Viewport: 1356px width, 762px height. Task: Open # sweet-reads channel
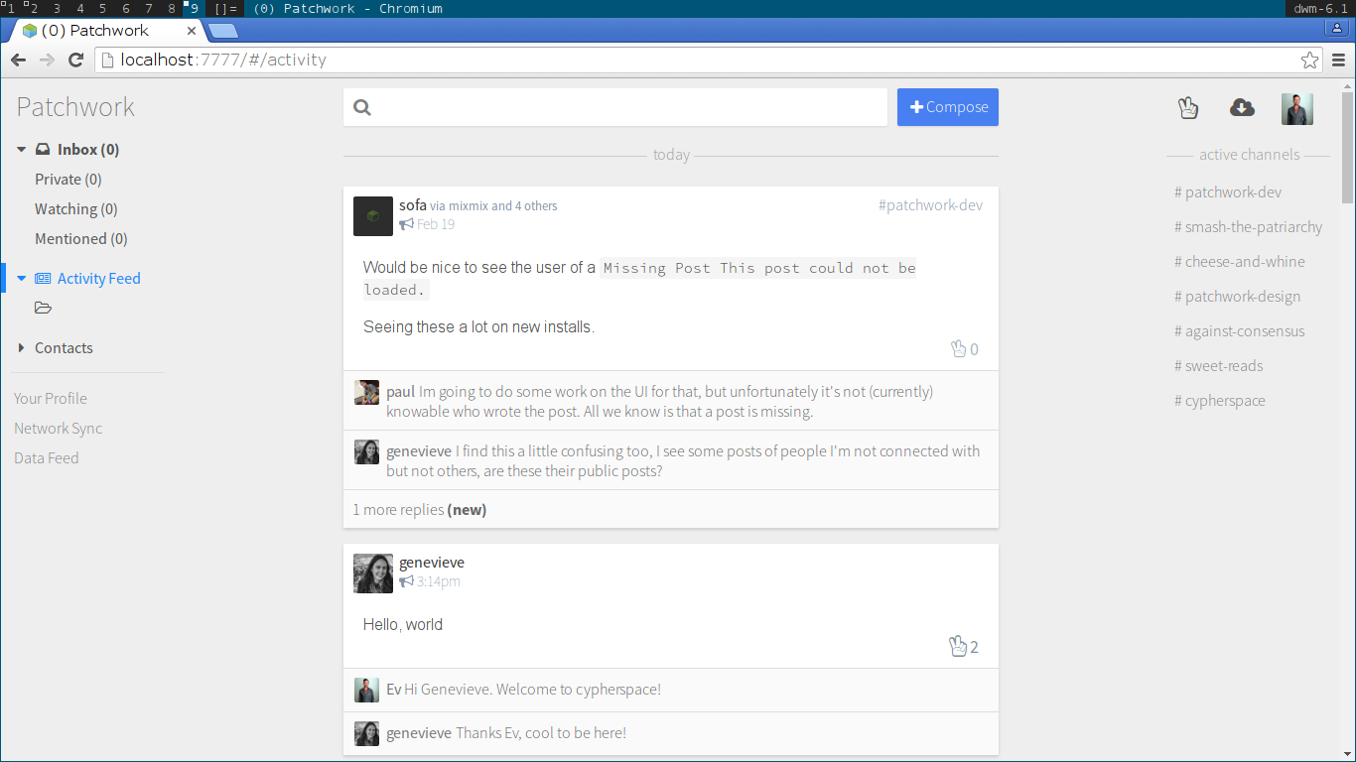pyautogui.click(x=1219, y=366)
